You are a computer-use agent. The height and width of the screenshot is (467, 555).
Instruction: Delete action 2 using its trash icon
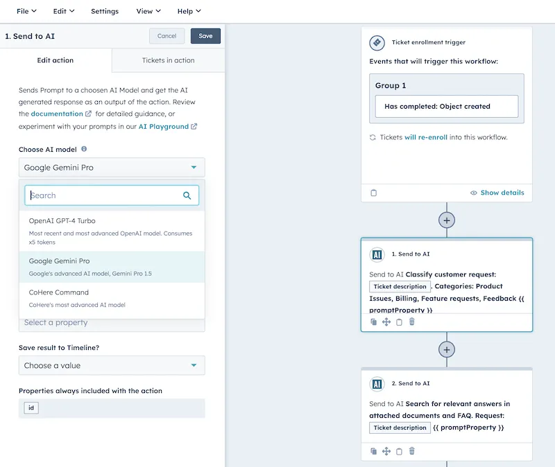point(412,451)
